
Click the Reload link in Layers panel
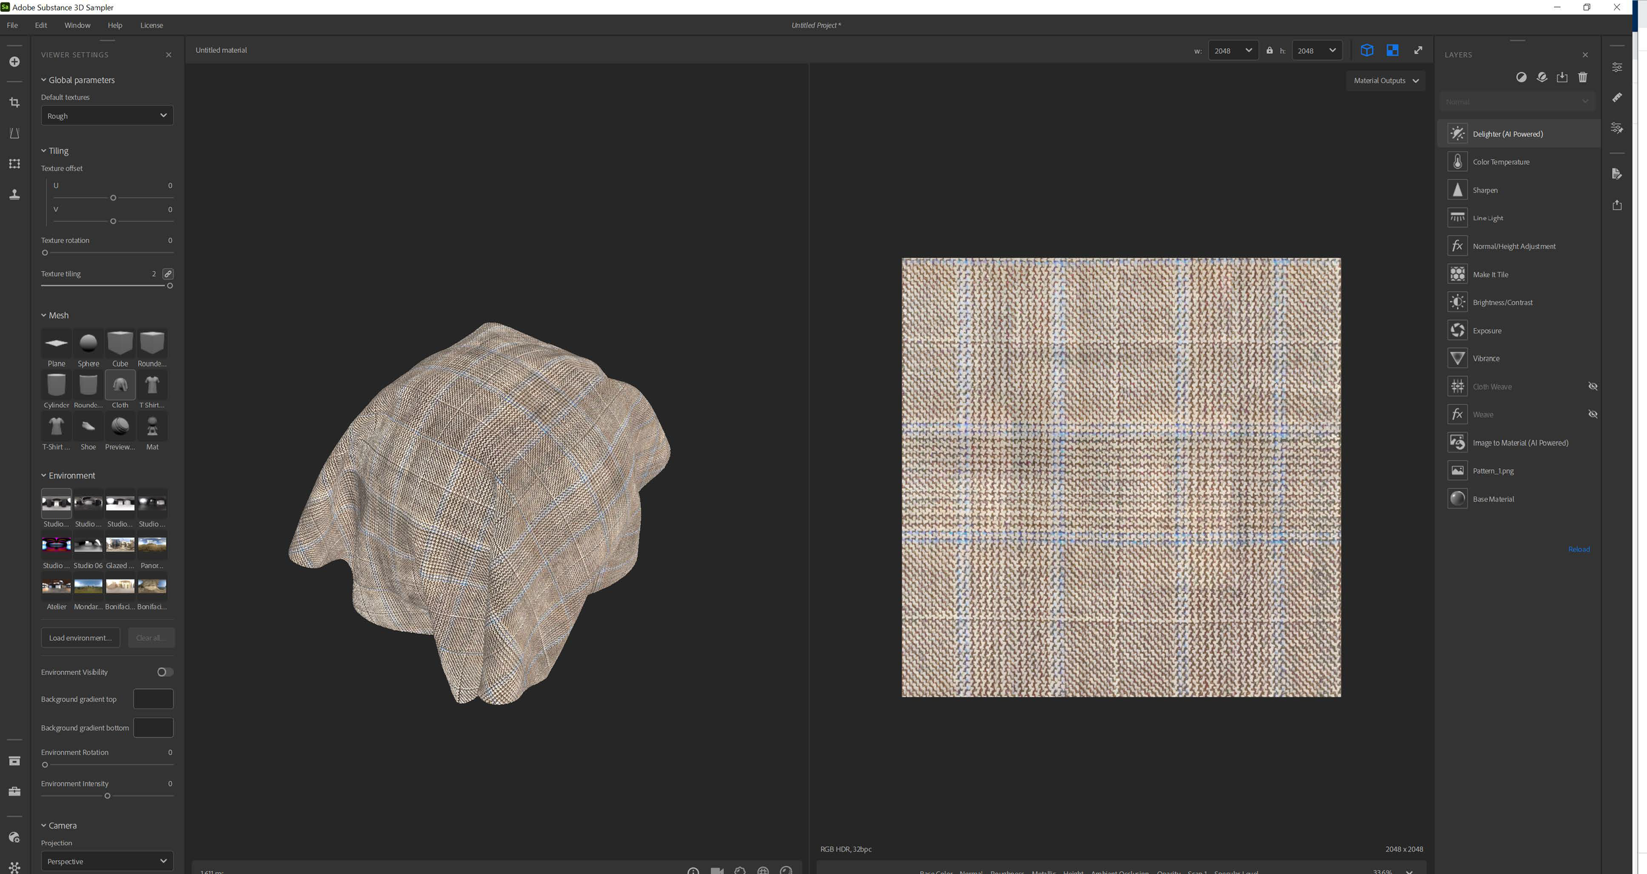[x=1578, y=549]
